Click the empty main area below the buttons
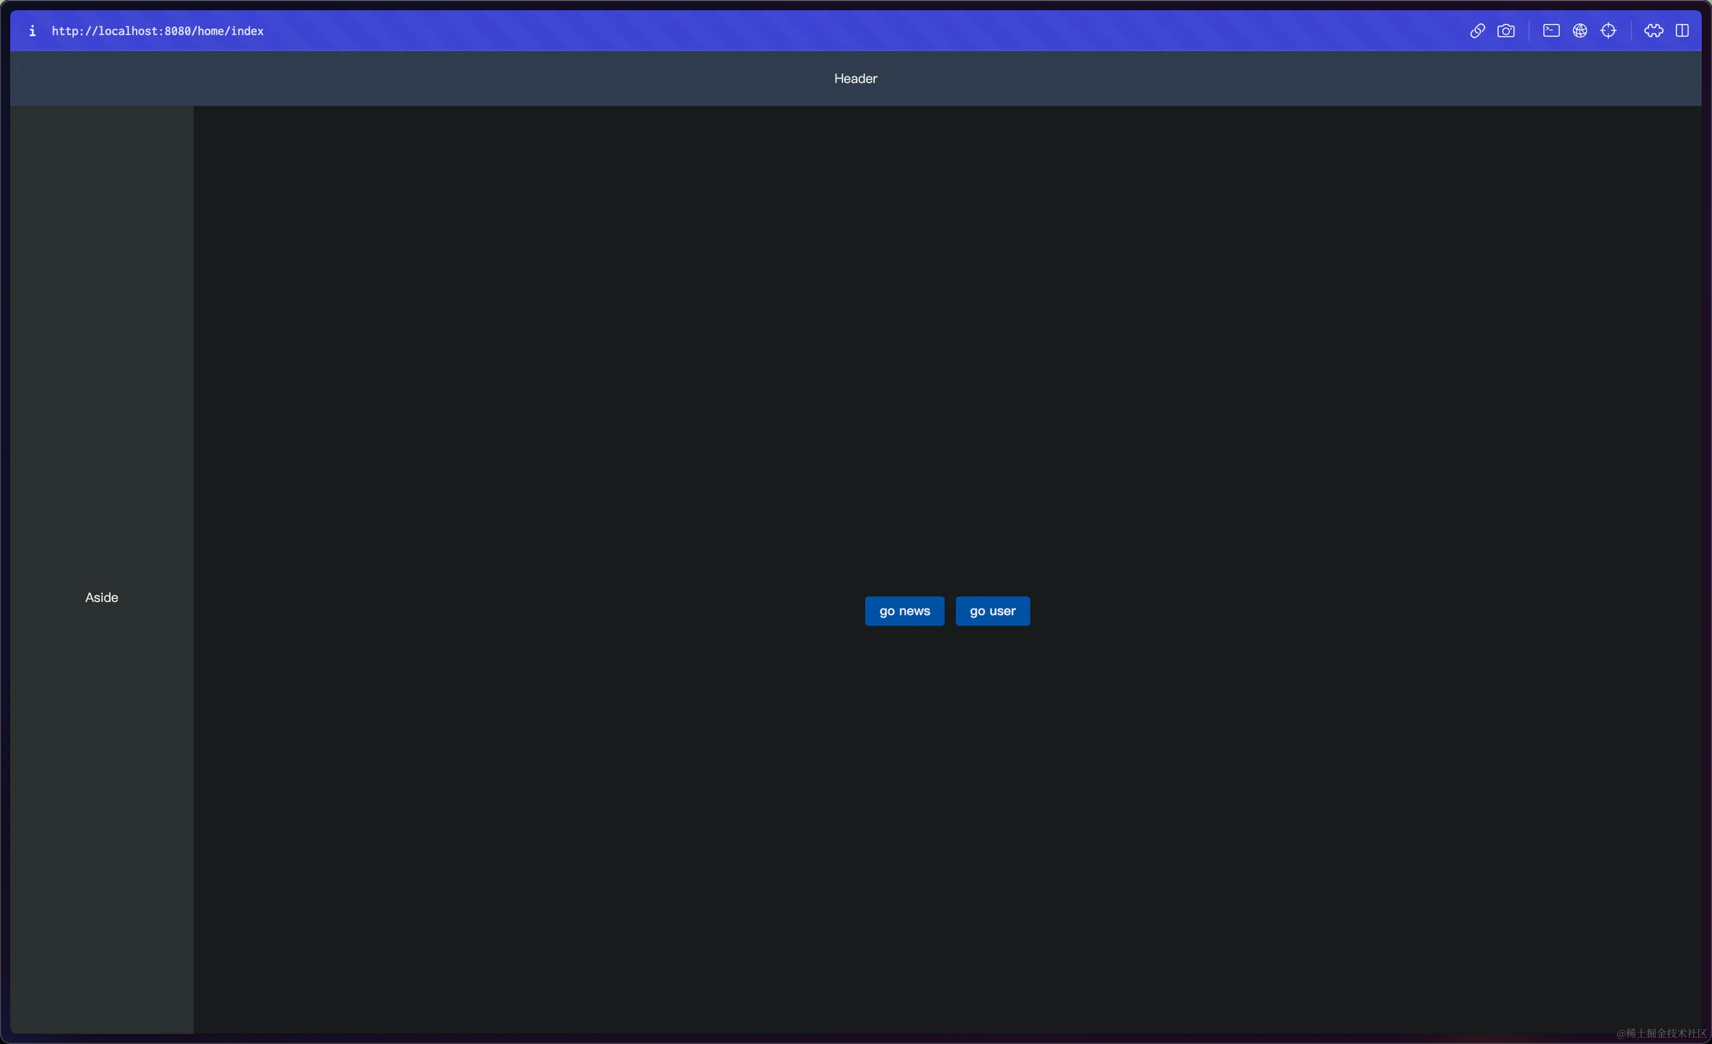Image resolution: width=1712 pixels, height=1044 pixels. [x=947, y=834]
